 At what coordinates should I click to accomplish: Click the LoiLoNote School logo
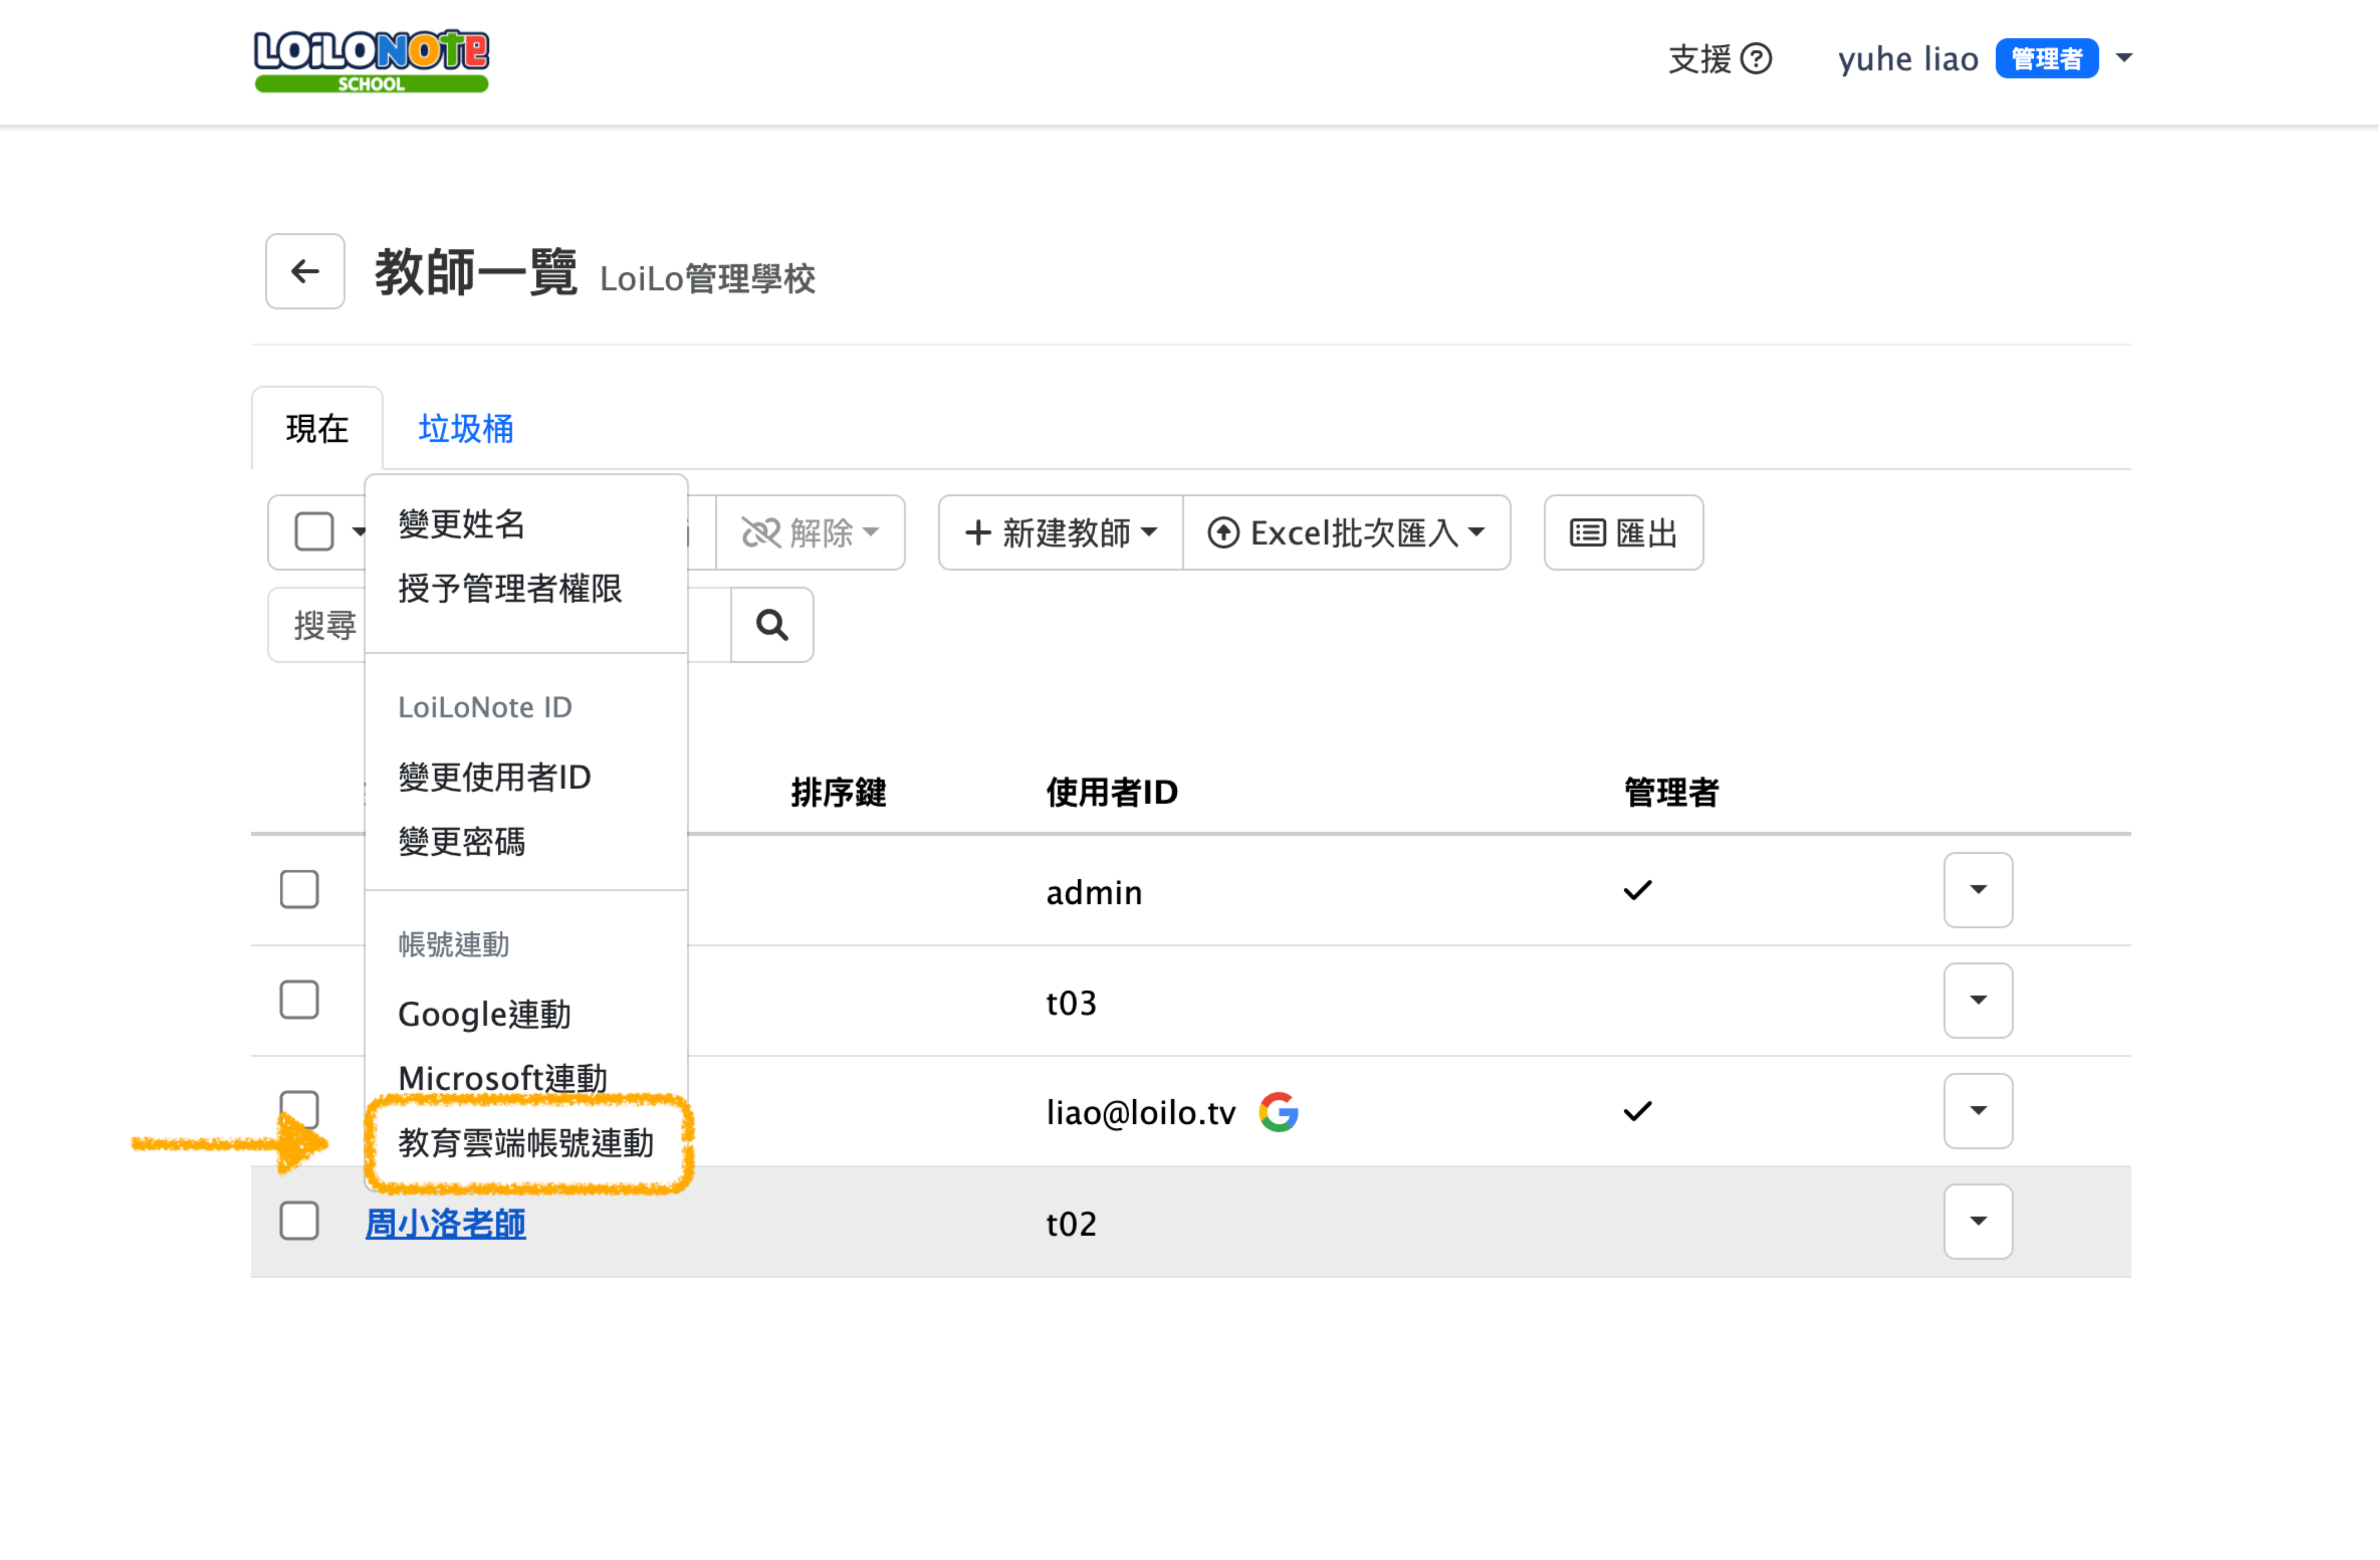371,61
